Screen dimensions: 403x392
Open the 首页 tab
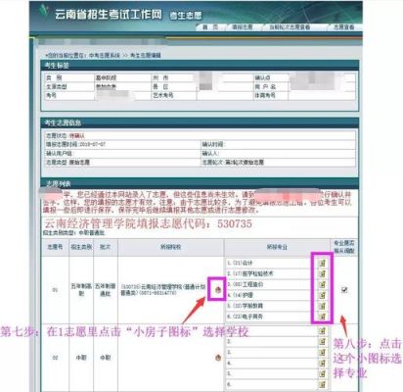click(210, 27)
